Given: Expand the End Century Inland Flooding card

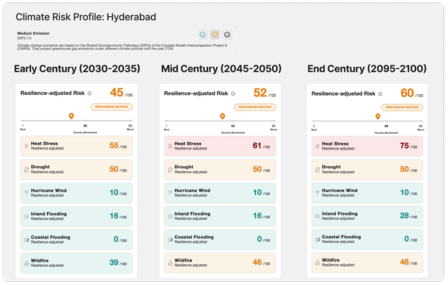Looking at the screenshot, I should pyautogui.click(x=367, y=216).
